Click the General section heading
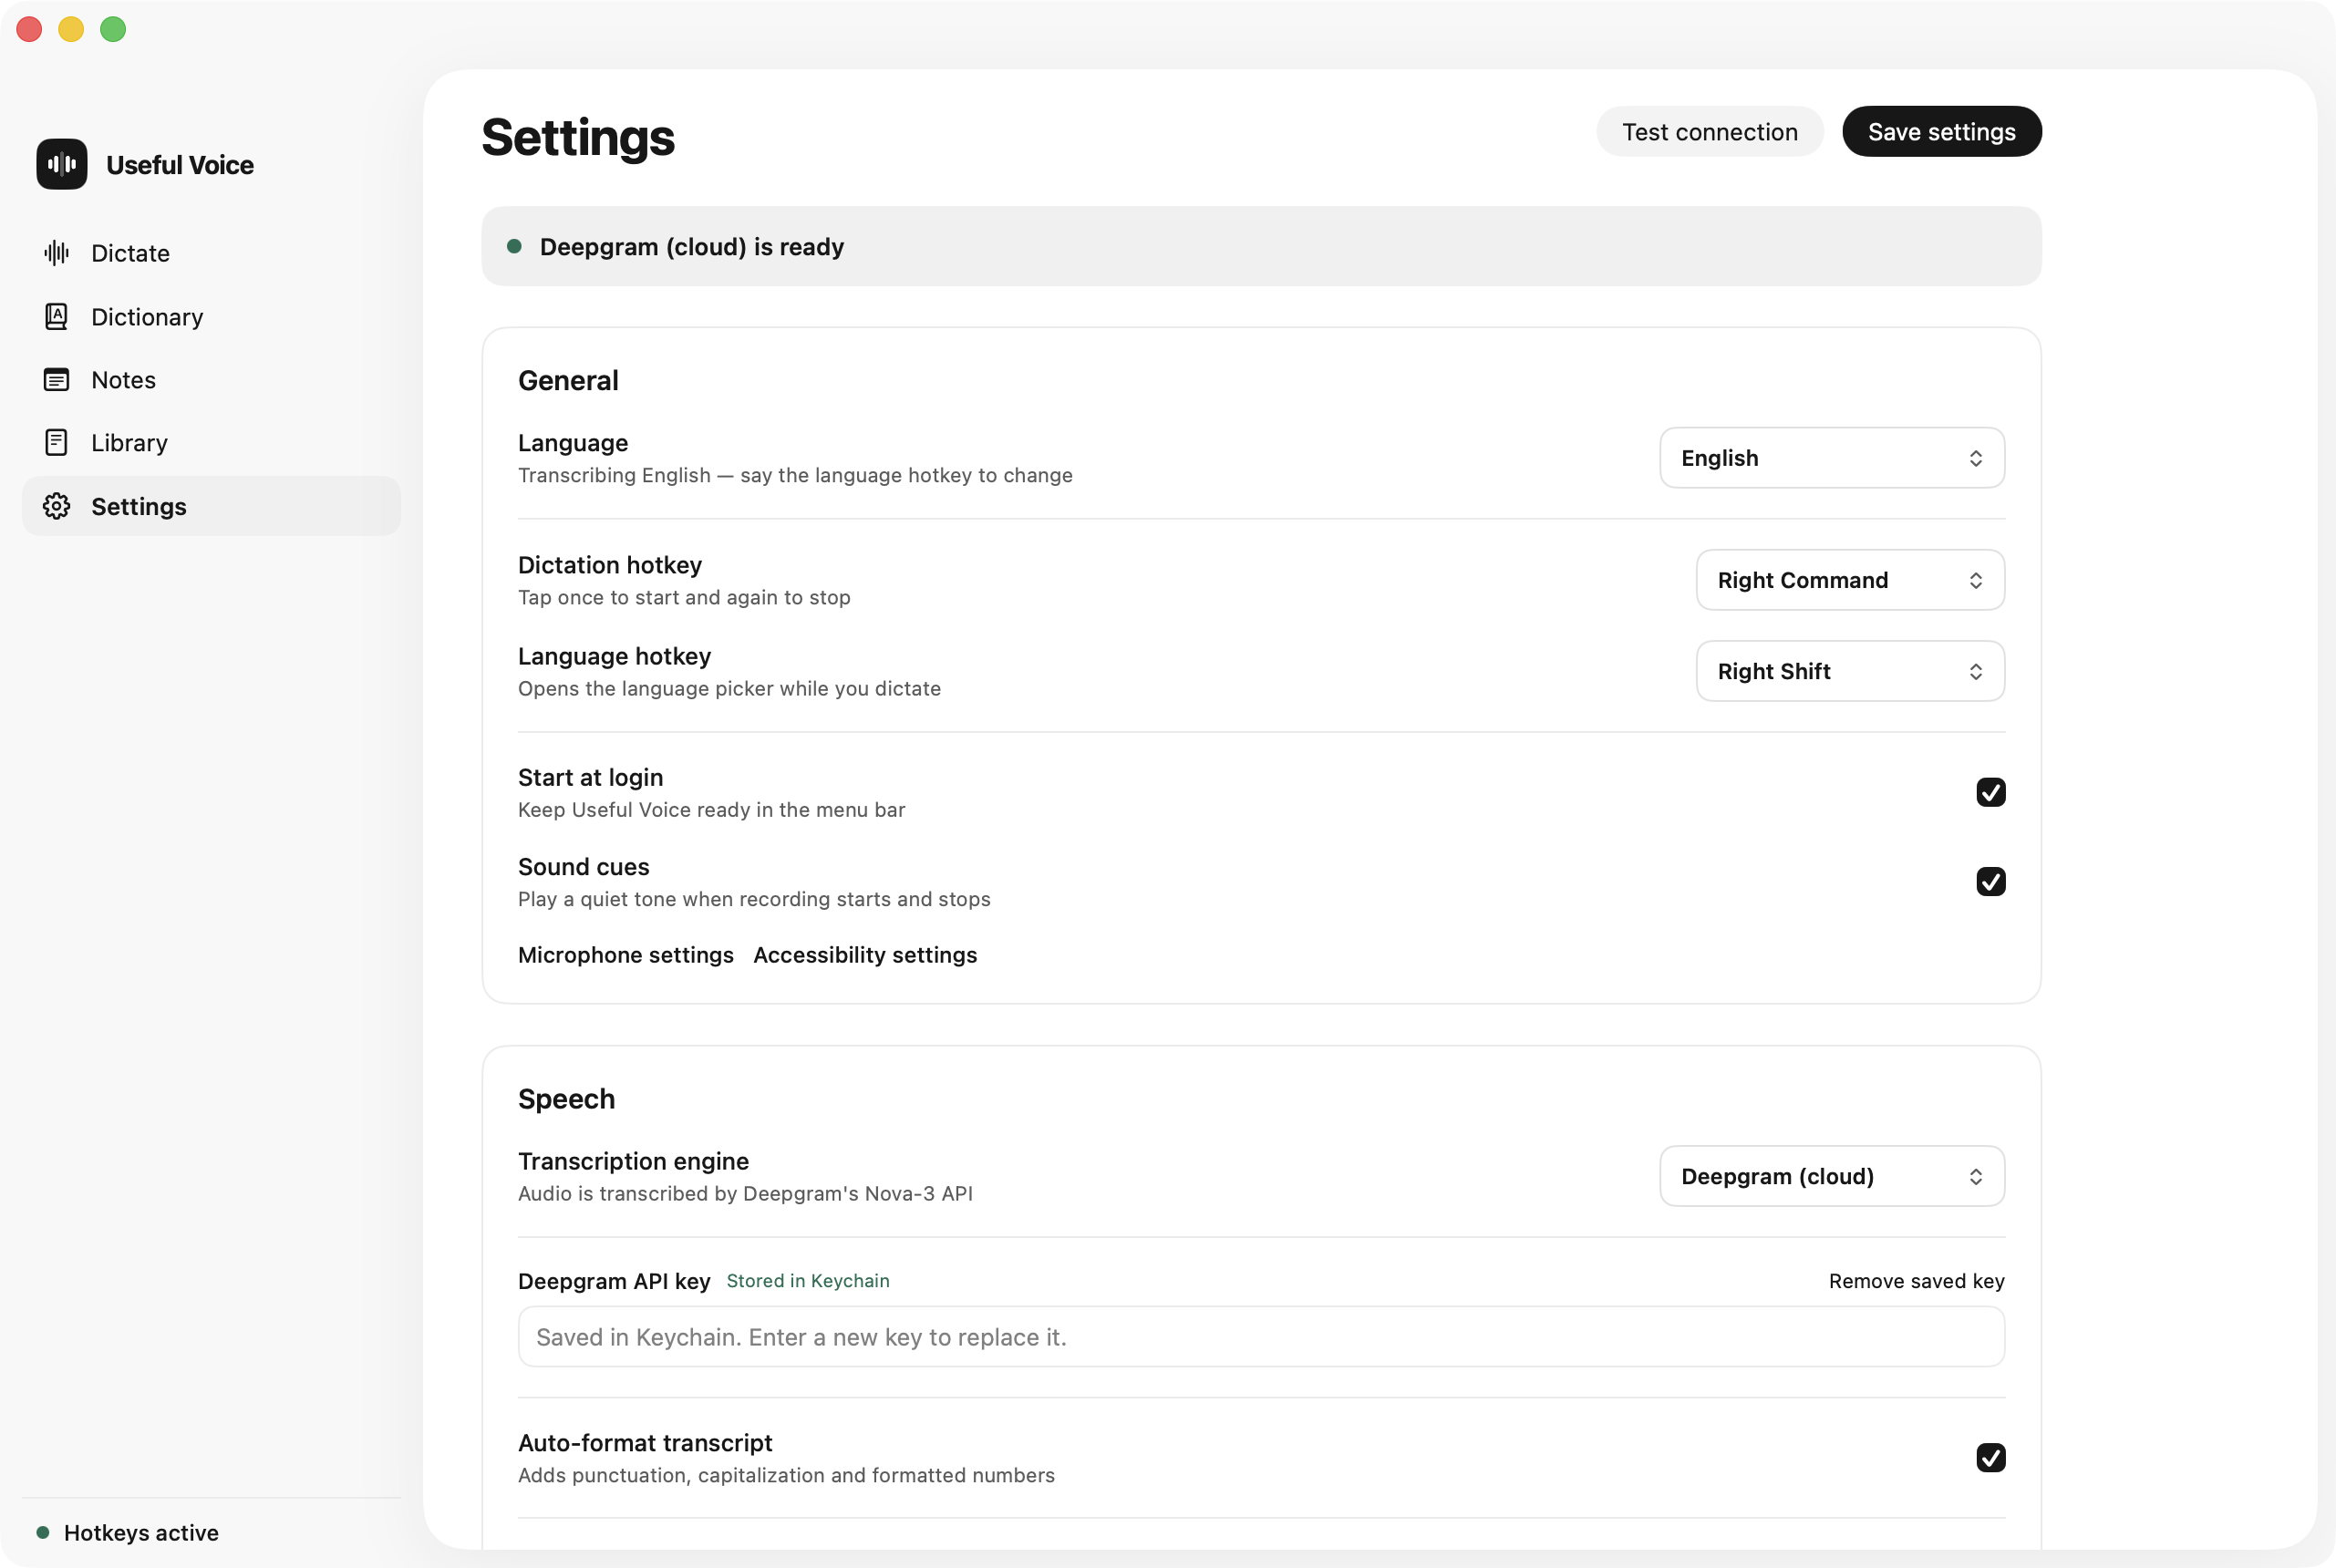Image resolution: width=2336 pixels, height=1568 pixels. [568, 381]
